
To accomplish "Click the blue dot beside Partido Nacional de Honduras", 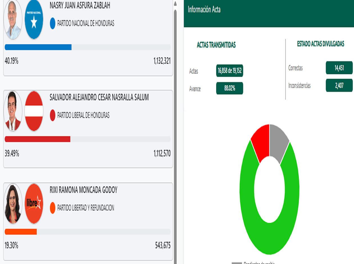I will (53, 23).
